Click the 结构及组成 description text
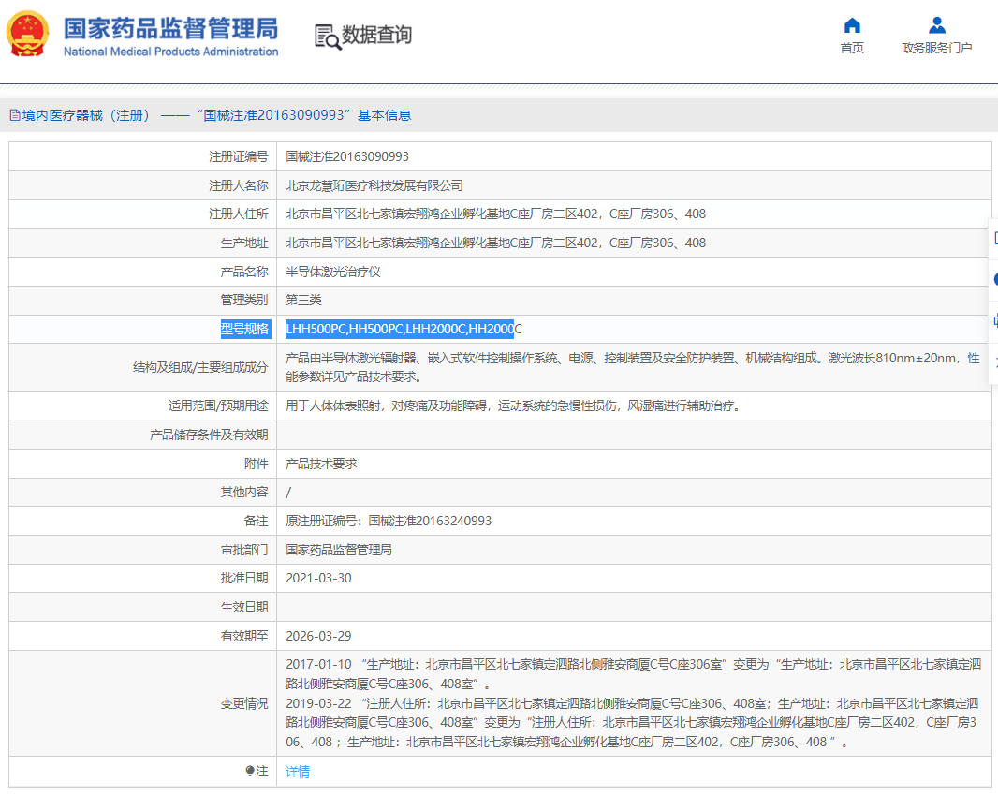Image resolution: width=998 pixels, height=796 pixels. (x=633, y=367)
